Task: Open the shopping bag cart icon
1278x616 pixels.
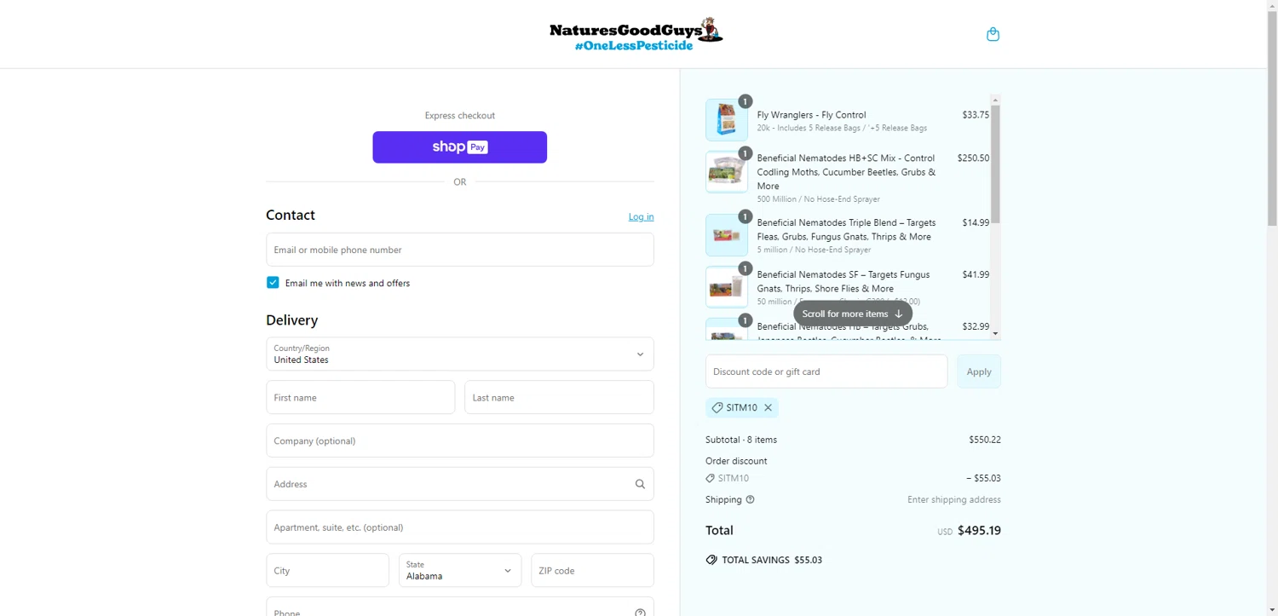Action: [x=993, y=34]
